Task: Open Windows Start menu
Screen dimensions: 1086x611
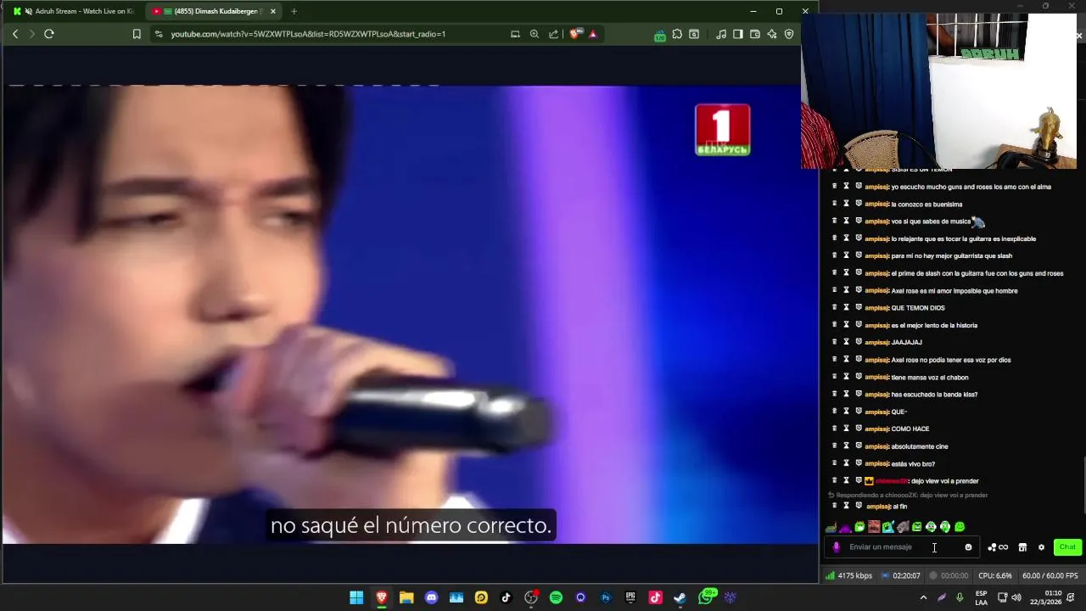Action: pyautogui.click(x=356, y=597)
